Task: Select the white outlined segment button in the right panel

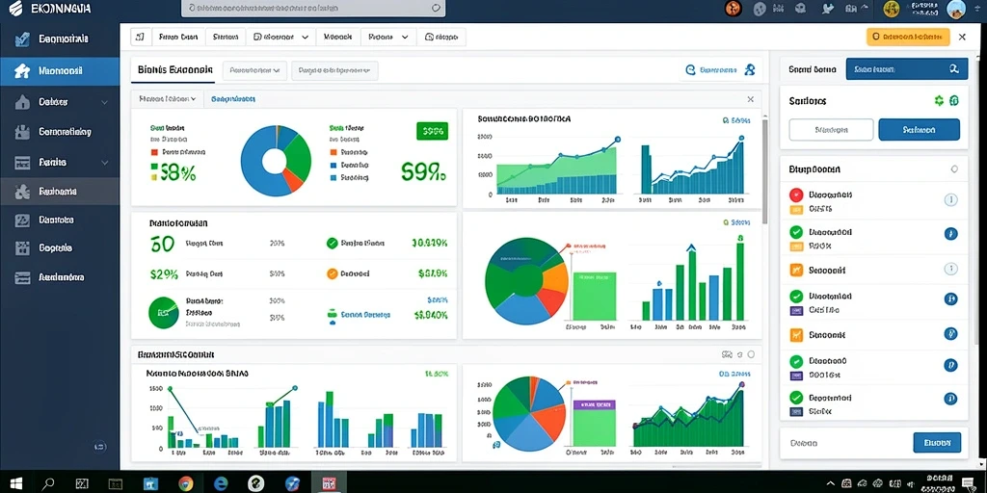Action: [831, 130]
